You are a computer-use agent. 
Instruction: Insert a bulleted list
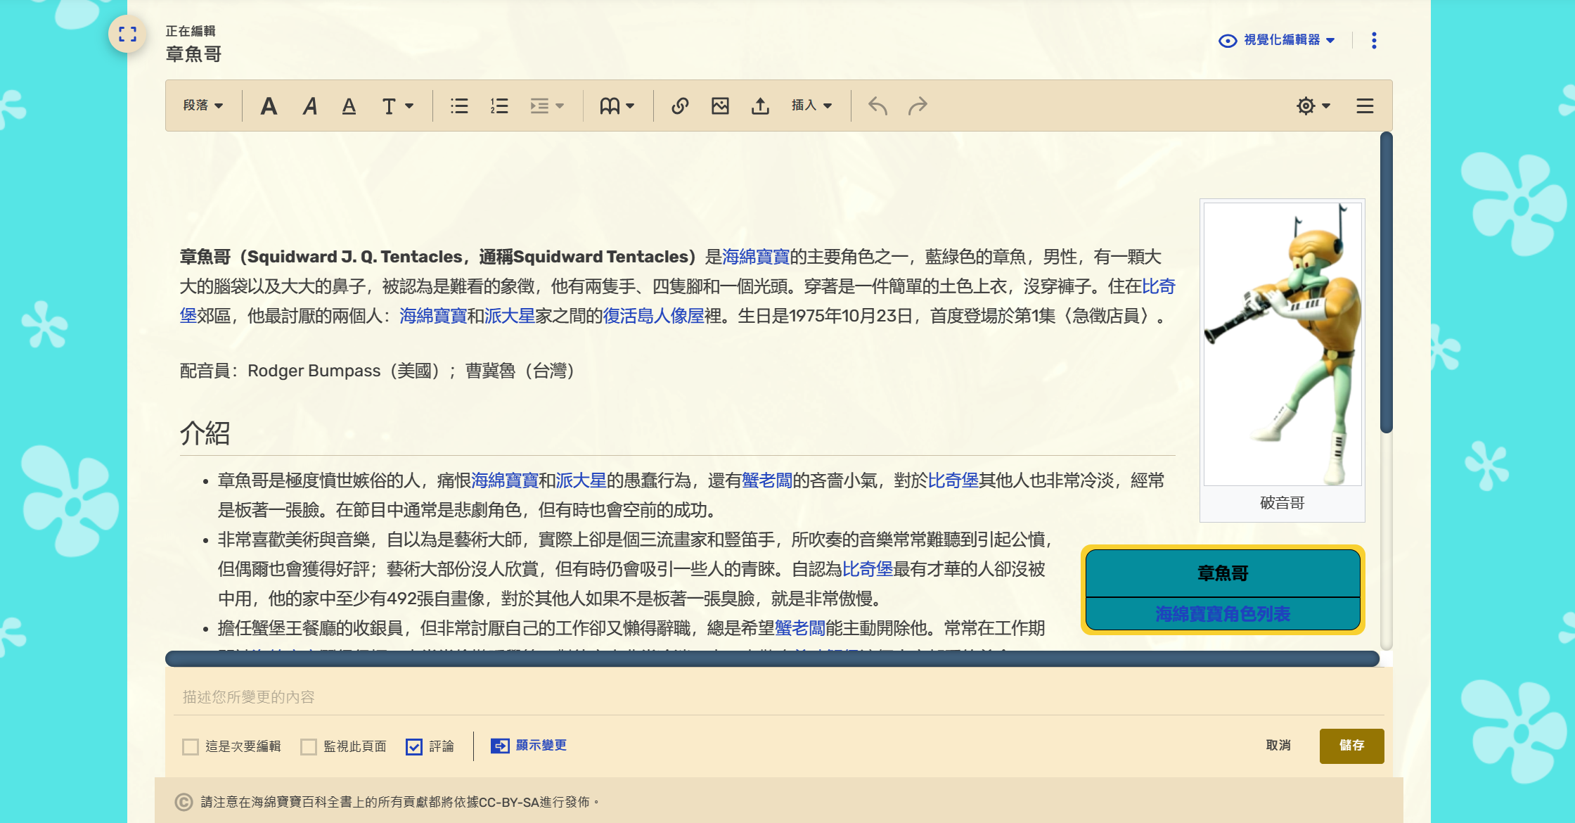coord(459,106)
